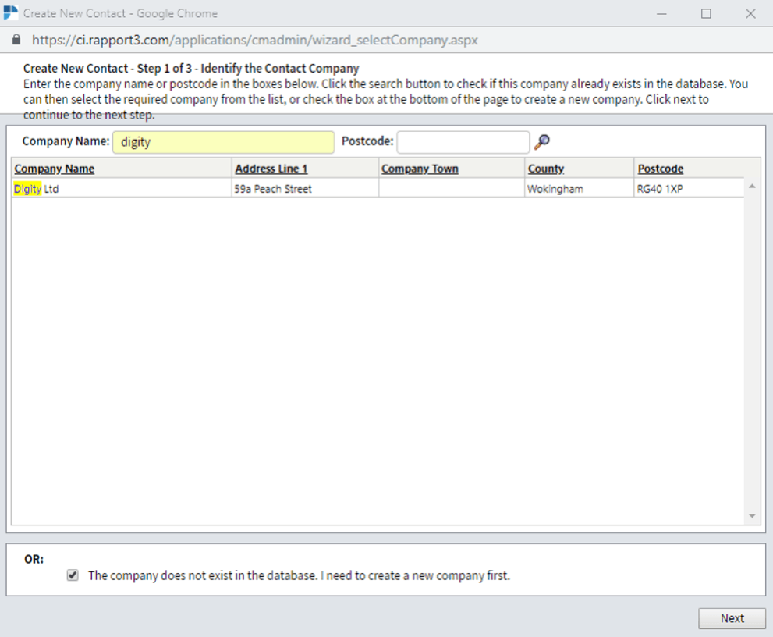The height and width of the screenshot is (637, 773).
Task: Click the results list scroll down arrow
Action: click(x=752, y=516)
